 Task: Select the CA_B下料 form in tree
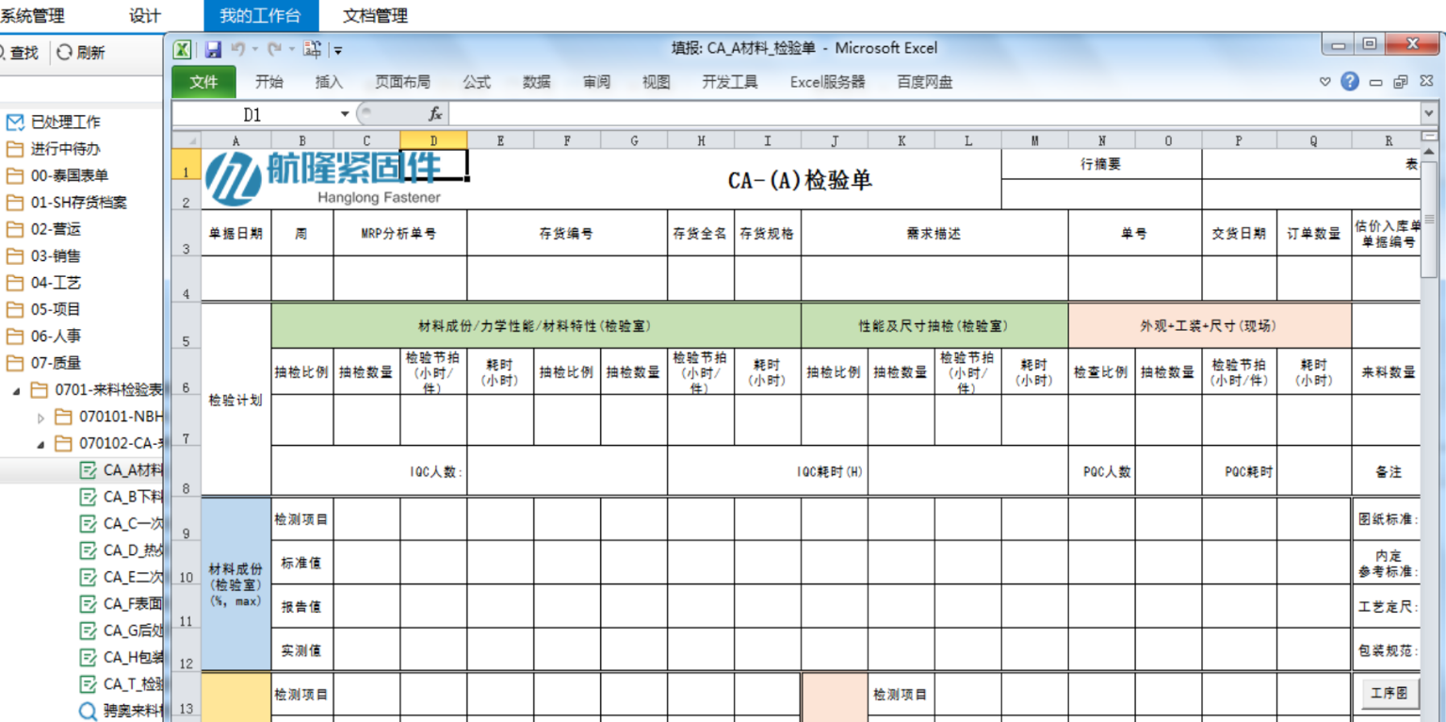coord(132,497)
